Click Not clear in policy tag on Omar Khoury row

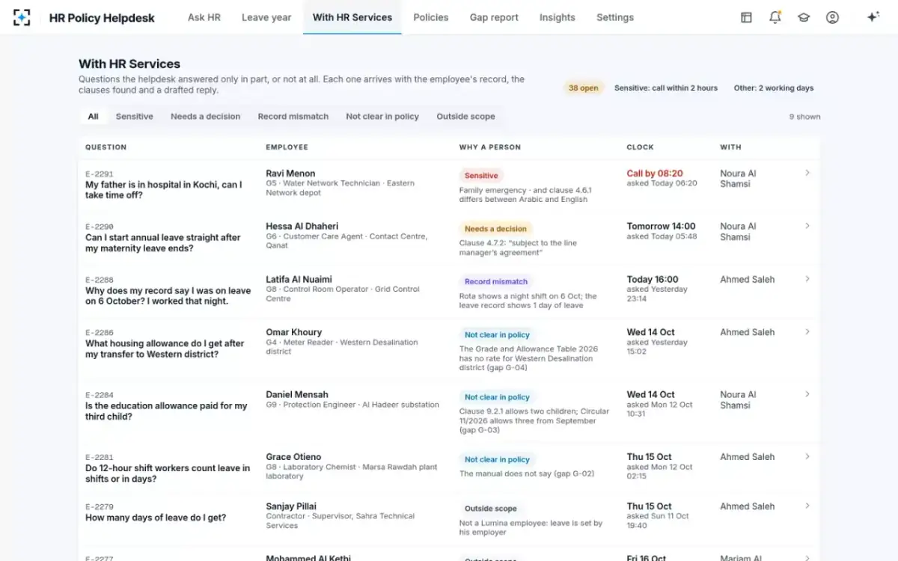(497, 335)
